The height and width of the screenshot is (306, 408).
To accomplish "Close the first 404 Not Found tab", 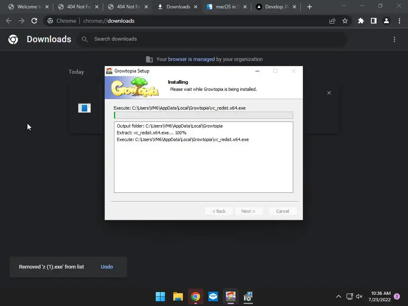I will tap(97, 7).
